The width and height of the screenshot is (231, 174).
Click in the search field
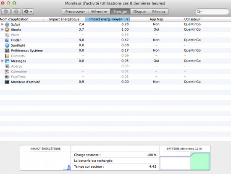pyautogui.click(x=212, y=12)
